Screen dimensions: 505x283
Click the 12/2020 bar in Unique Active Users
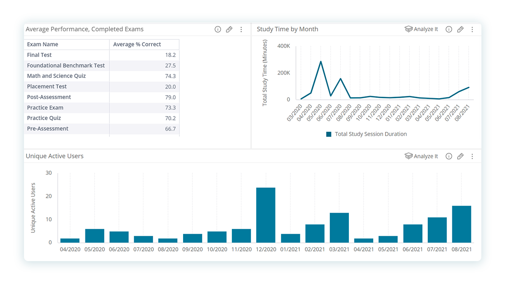266,215
